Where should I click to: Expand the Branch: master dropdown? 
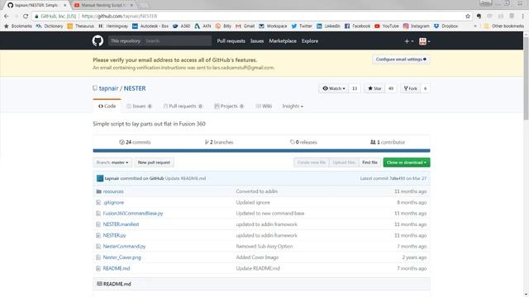coord(112,163)
